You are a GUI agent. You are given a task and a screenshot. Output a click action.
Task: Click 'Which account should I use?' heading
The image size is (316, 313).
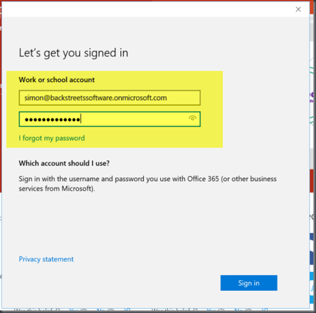click(64, 163)
